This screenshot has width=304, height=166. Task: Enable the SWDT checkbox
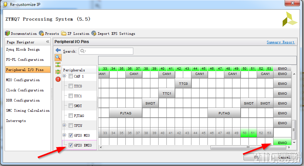71,106
